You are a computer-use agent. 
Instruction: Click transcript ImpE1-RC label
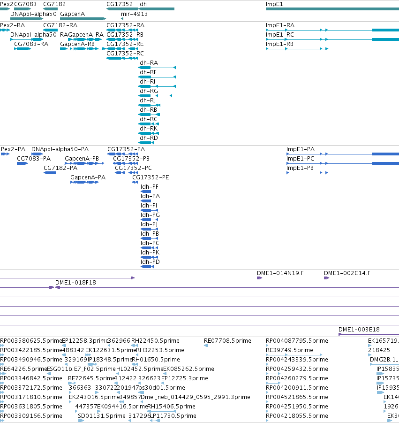[279, 35]
